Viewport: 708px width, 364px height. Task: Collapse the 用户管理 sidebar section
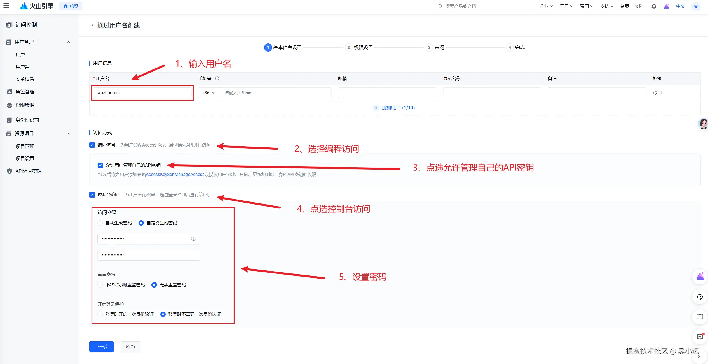[69, 42]
